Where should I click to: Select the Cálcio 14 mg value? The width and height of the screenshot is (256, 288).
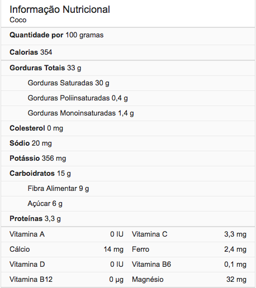coord(113,249)
